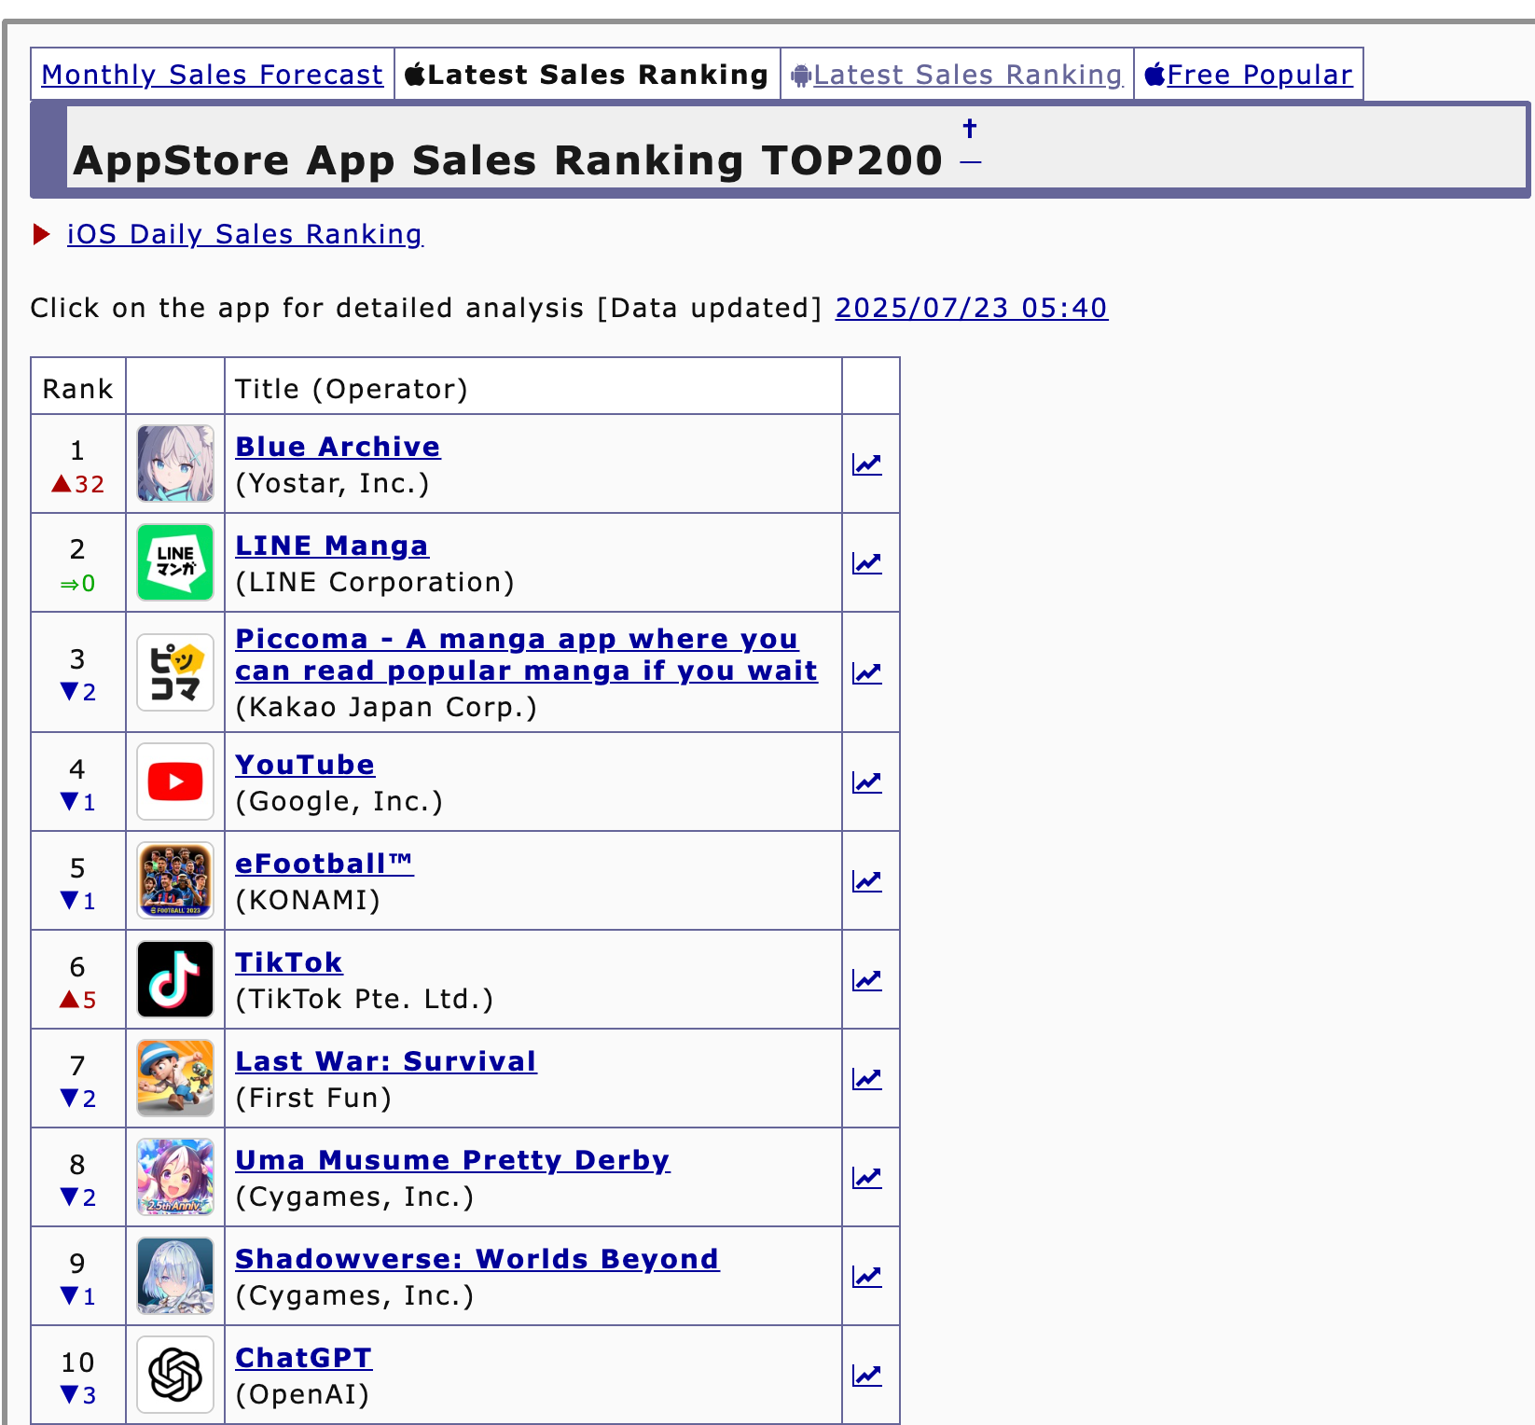Click the red triangle before iOS Daily Sales Ranking
1535x1425 pixels.
[41, 234]
